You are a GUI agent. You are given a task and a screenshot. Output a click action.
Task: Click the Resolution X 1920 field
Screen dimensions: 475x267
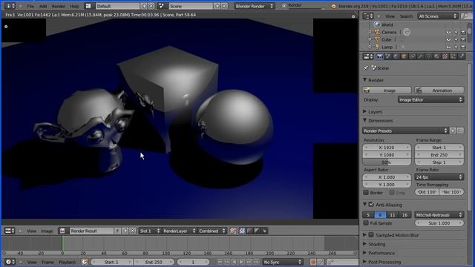point(387,148)
